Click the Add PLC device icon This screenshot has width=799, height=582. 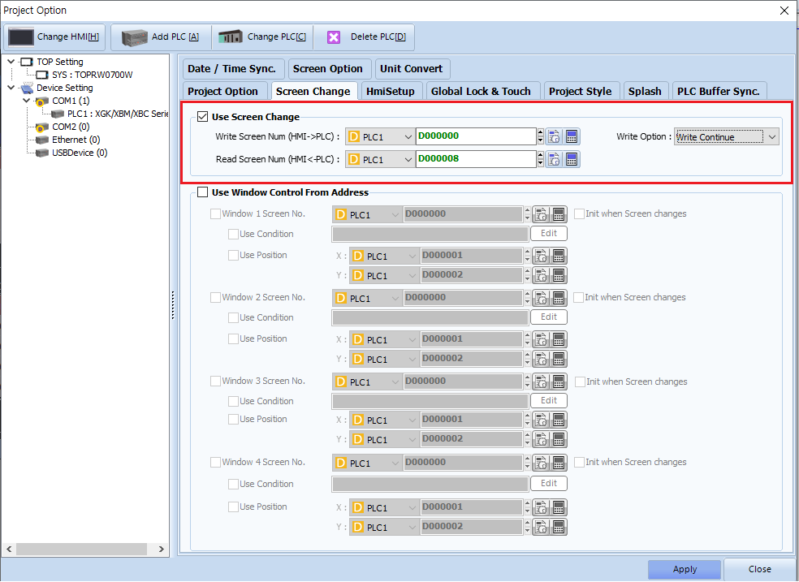135,37
